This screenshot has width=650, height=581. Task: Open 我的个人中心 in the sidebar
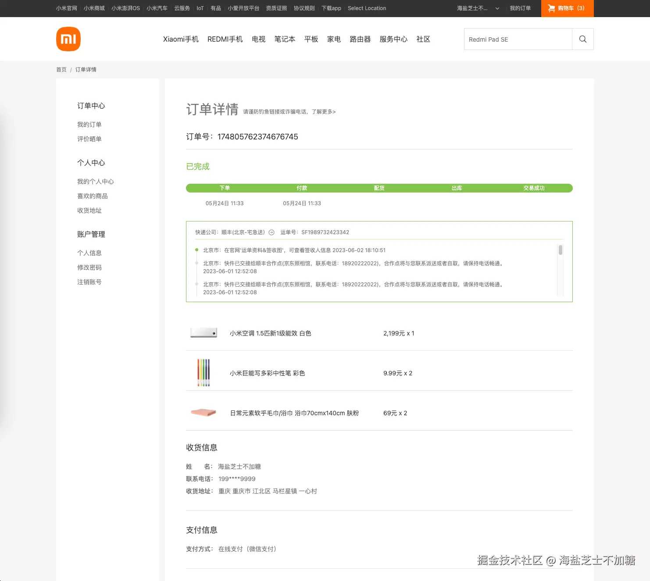point(96,182)
